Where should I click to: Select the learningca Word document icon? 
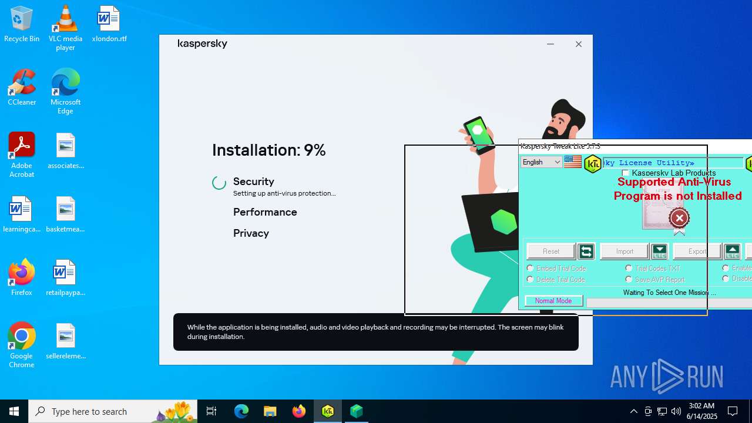22,215
